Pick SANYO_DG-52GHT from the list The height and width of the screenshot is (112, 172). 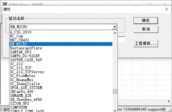(61, 56)
